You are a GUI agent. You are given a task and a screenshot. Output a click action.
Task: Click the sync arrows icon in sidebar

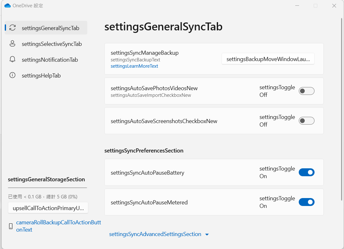coord(13,28)
